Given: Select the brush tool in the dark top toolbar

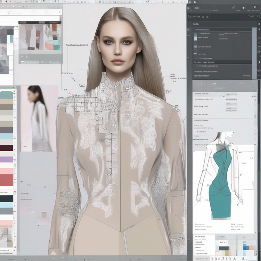Looking at the screenshot, I should tap(233, 7).
